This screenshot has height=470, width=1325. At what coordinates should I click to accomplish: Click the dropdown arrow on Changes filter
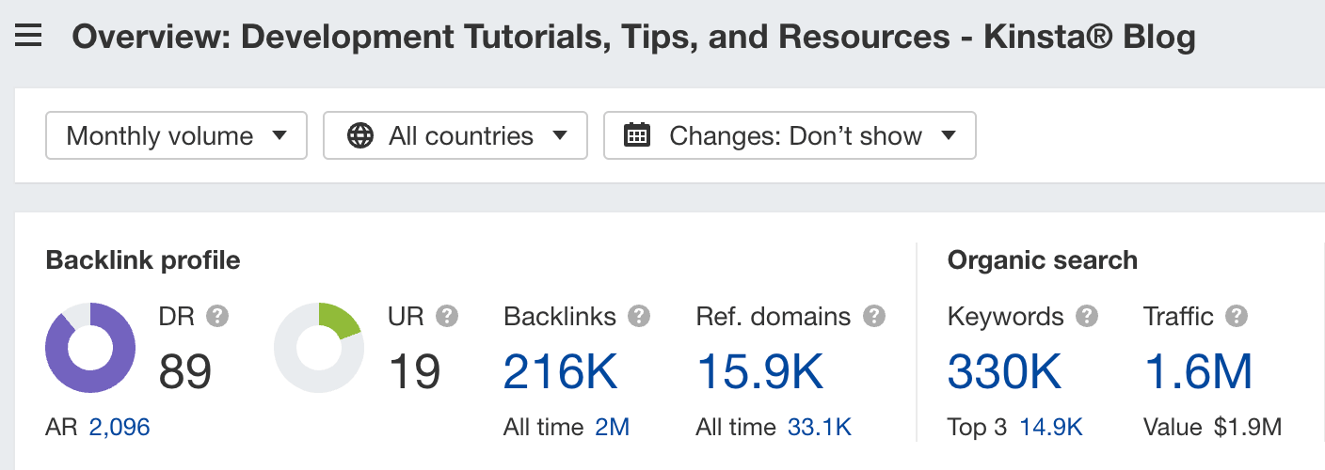[x=948, y=135]
